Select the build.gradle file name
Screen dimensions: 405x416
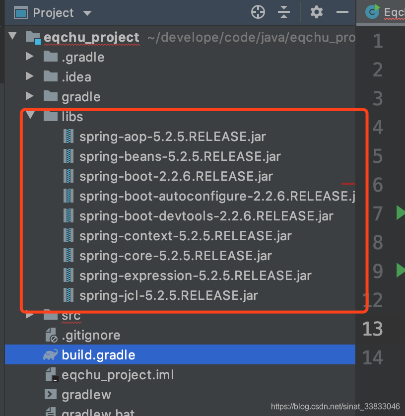tap(98, 355)
